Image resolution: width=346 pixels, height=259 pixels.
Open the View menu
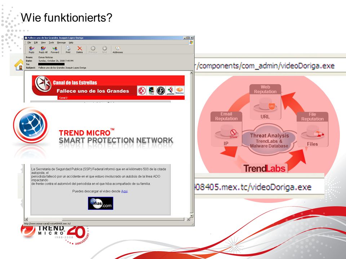tap(43, 42)
